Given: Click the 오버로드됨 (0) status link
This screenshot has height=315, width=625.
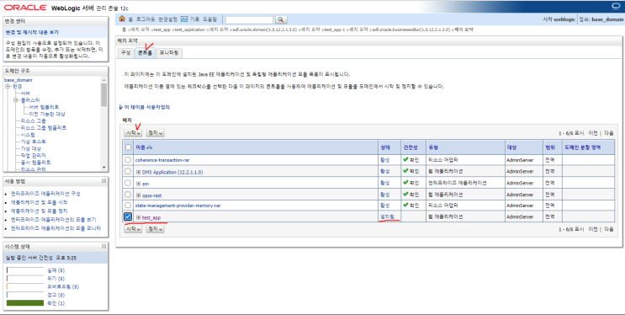Looking at the screenshot, I should point(63,286).
